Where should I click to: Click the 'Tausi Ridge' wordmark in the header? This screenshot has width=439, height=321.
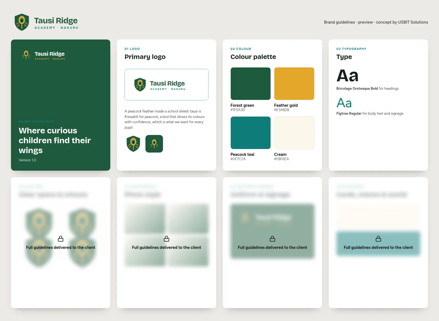click(x=56, y=21)
